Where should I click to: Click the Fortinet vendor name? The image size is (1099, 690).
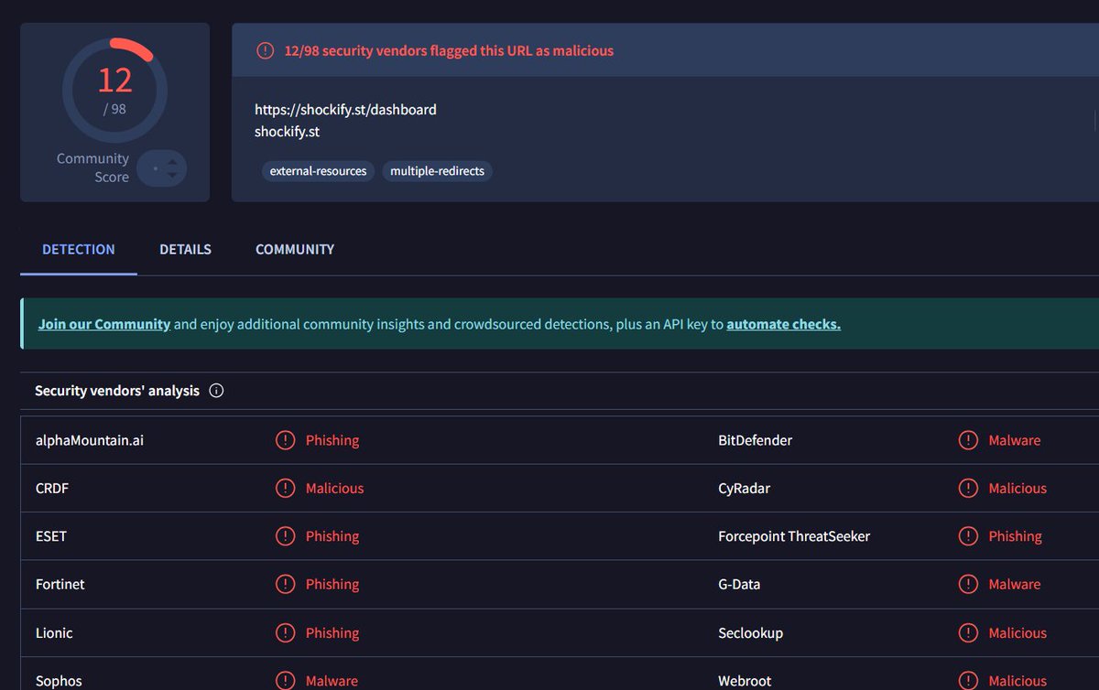pyautogui.click(x=60, y=584)
